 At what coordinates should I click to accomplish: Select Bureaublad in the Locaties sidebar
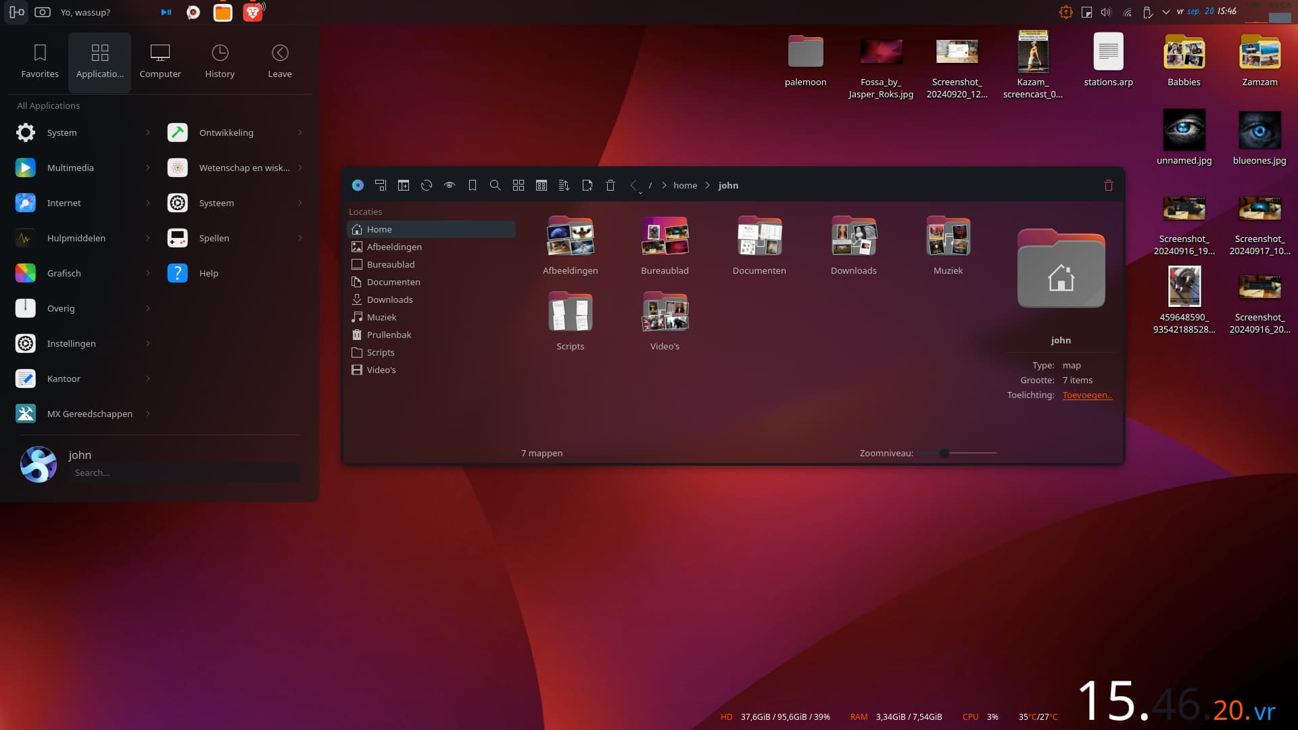point(431,264)
